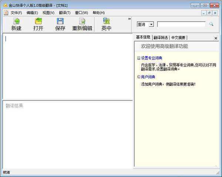The width and height of the screenshot is (222, 177).
Task: Click the 重新编辑 (Re-edit) toolbar icon
Action: pos(82,21)
